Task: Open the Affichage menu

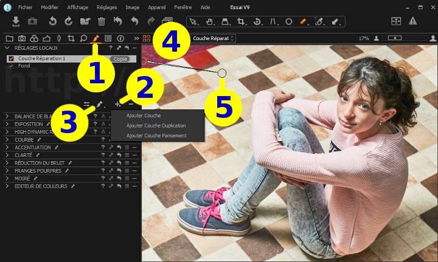Action: [78, 7]
